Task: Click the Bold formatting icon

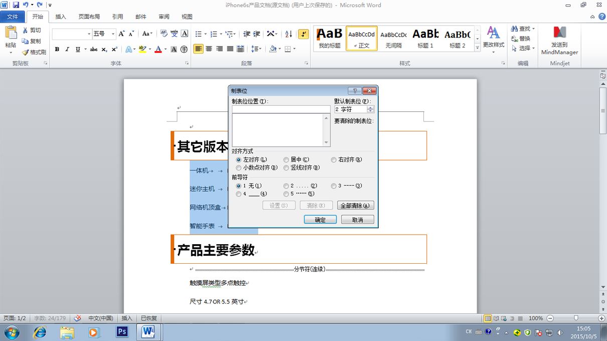Action: [57, 49]
